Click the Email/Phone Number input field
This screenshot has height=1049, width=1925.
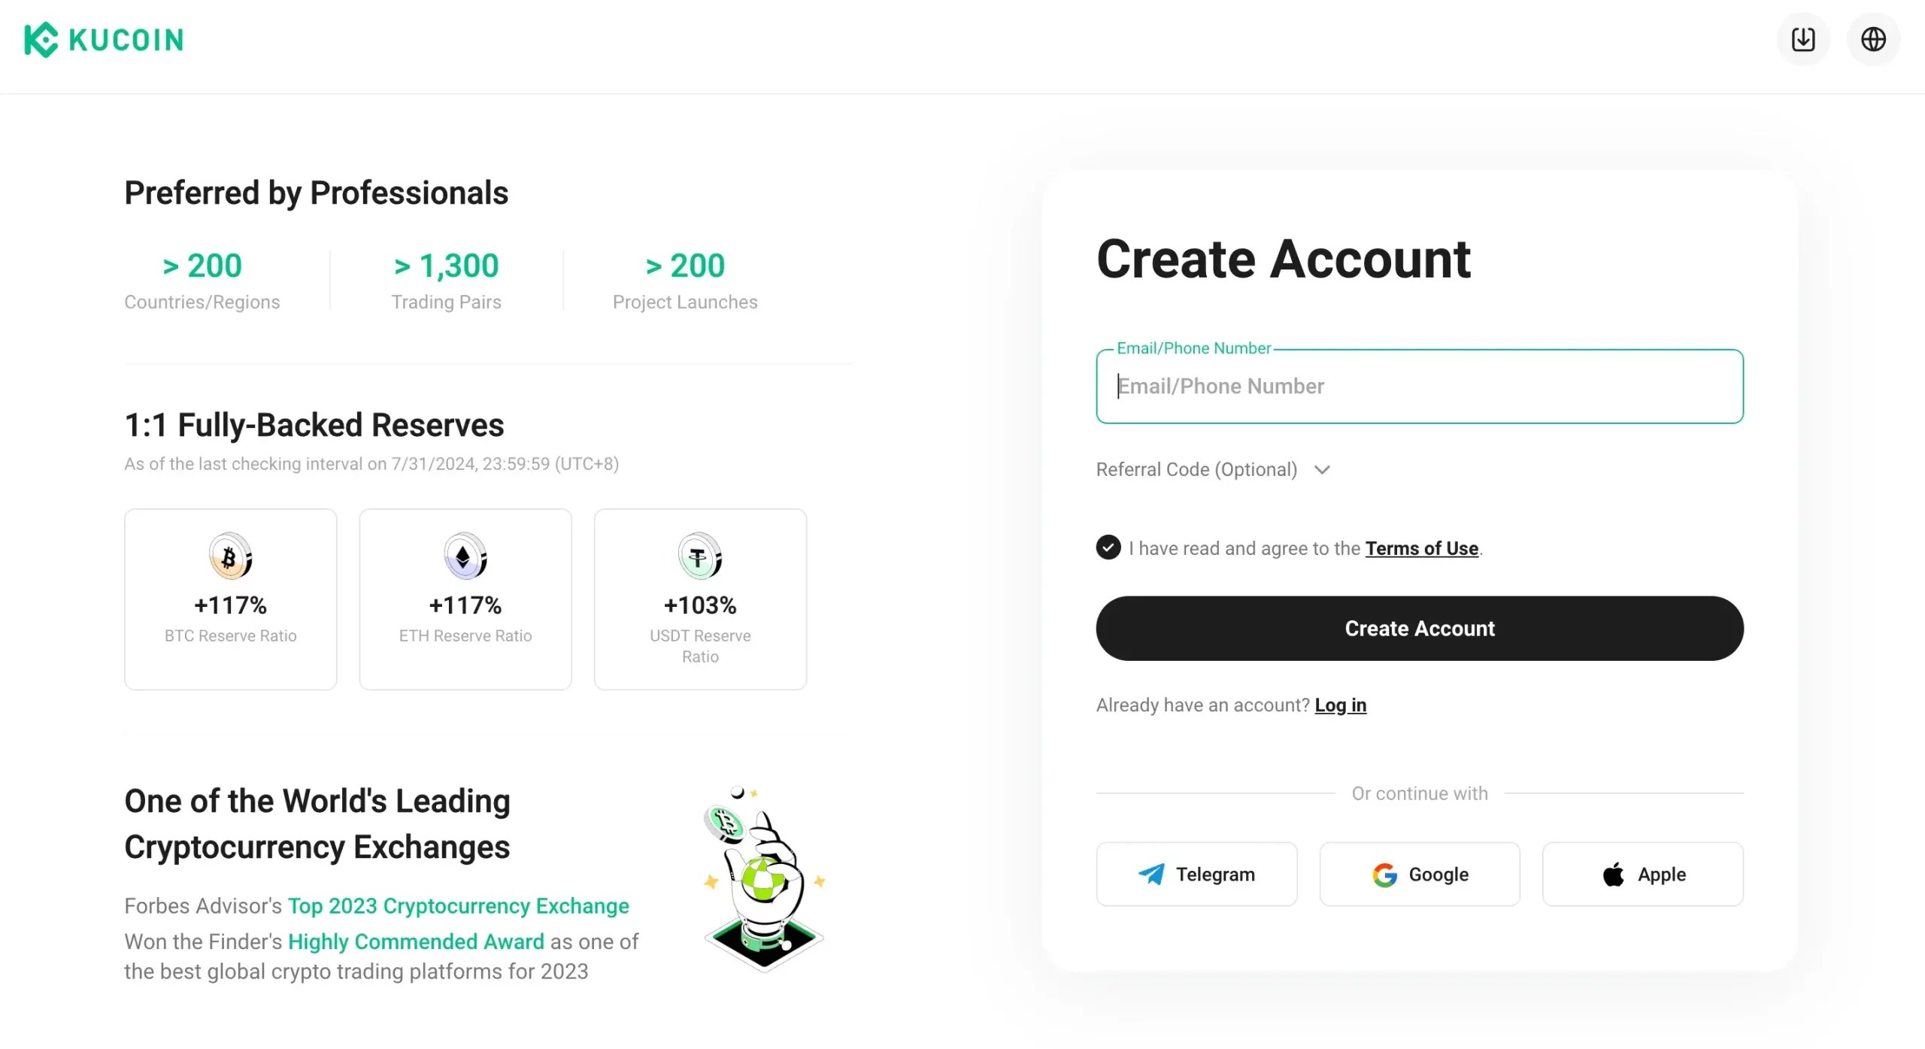pos(1419,387)
